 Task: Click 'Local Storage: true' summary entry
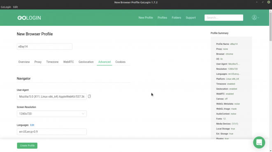tap(226, 129)
